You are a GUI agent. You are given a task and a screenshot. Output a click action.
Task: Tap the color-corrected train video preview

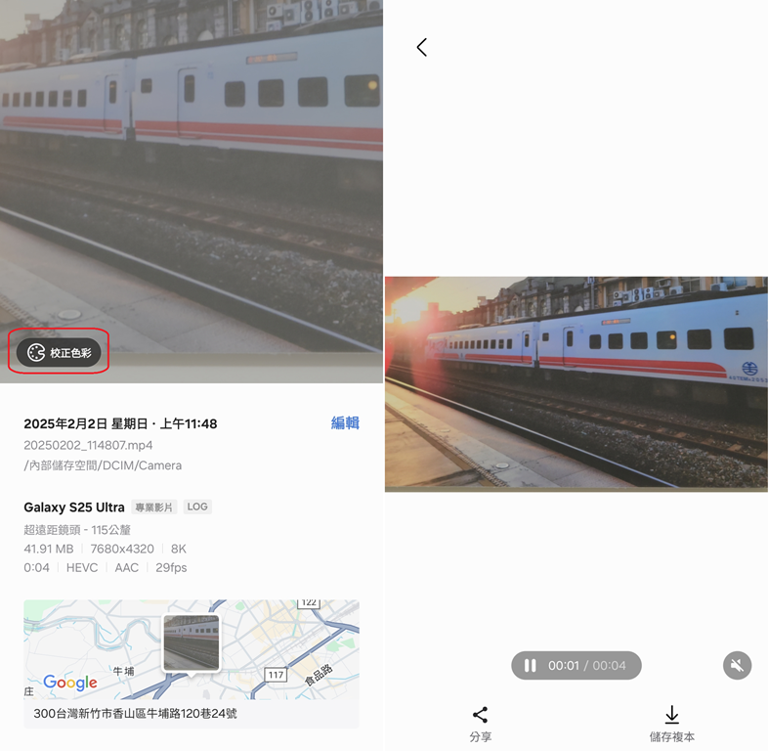pyautogui.click(x=577, y=382)
